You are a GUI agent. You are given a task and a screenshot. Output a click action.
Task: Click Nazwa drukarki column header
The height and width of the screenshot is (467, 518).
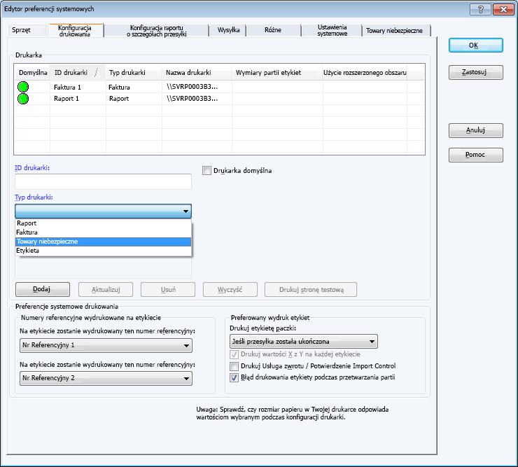click(x=197, y=72)
